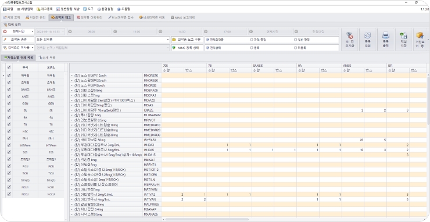Click the save icon of 파일 menu
This screenshot has width=430, height=222.
click(5, 9)
